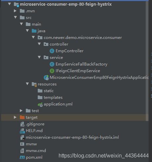
Task: Collapse the controller package arrow
Action: 39,44
